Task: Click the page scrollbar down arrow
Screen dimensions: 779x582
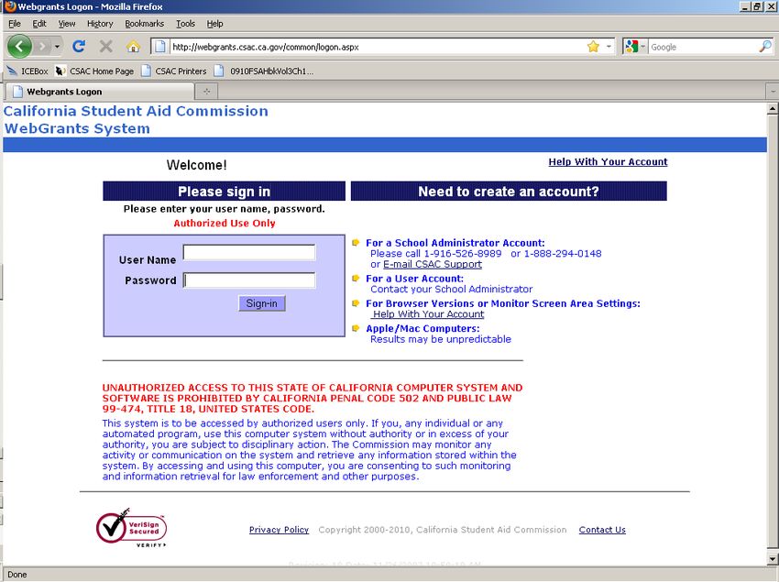Action: (773, 559)
